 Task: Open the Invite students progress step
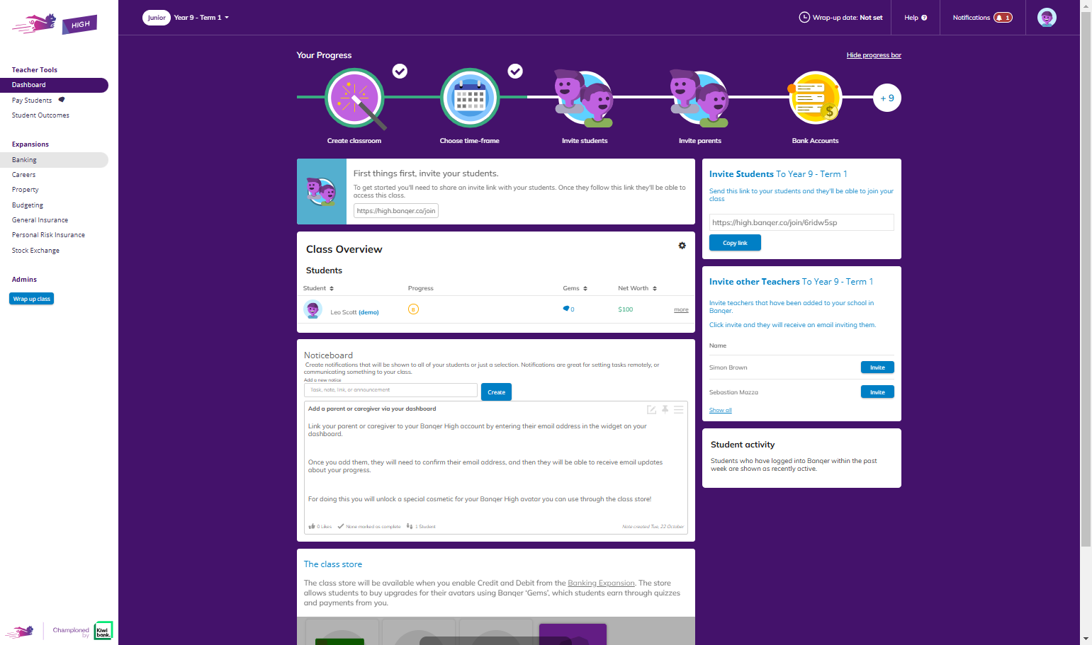(585, 97)
